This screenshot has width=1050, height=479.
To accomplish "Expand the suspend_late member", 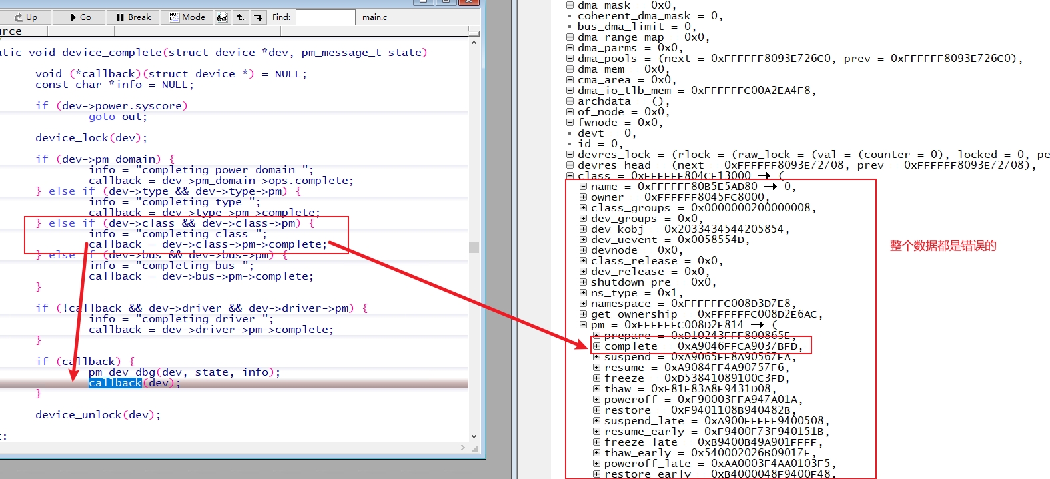I will [x=596, y=421].
